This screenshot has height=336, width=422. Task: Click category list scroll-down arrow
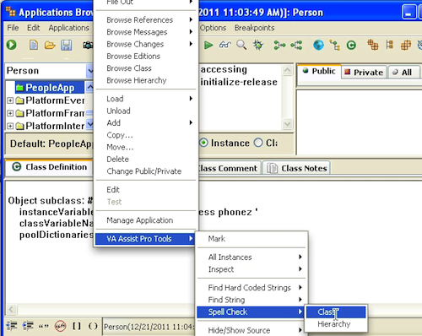(287, 124)
